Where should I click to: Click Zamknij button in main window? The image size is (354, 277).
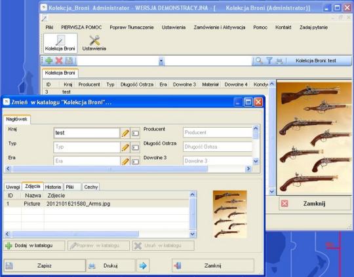[315, 204]
